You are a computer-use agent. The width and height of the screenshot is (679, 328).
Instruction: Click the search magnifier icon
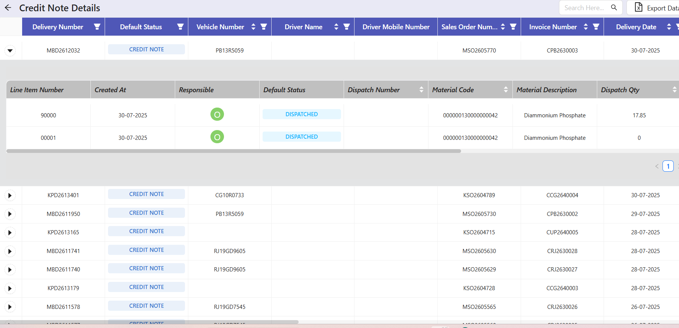pos(614,7)
